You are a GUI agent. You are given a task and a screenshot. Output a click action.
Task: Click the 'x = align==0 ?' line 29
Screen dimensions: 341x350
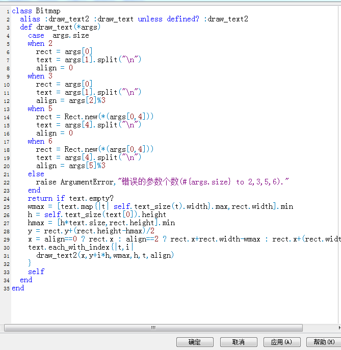(184, 239)
